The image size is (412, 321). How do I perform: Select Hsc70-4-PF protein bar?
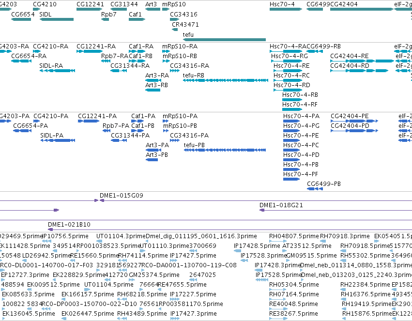coord(291,179)
